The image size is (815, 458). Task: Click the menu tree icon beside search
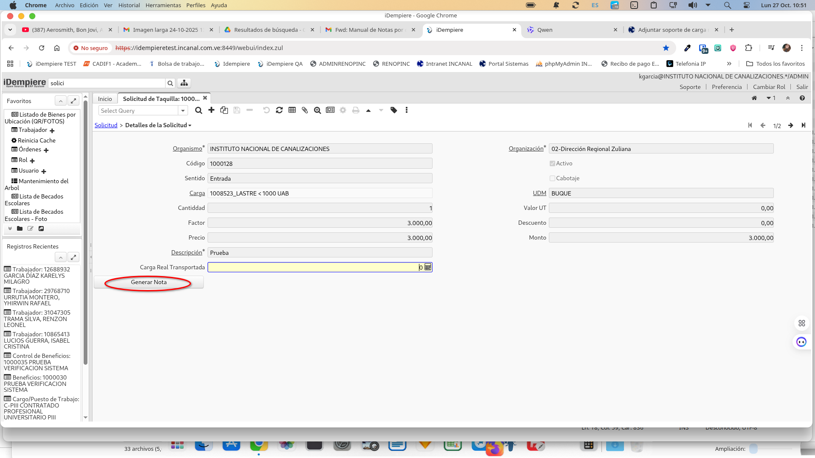click(184, 83)
